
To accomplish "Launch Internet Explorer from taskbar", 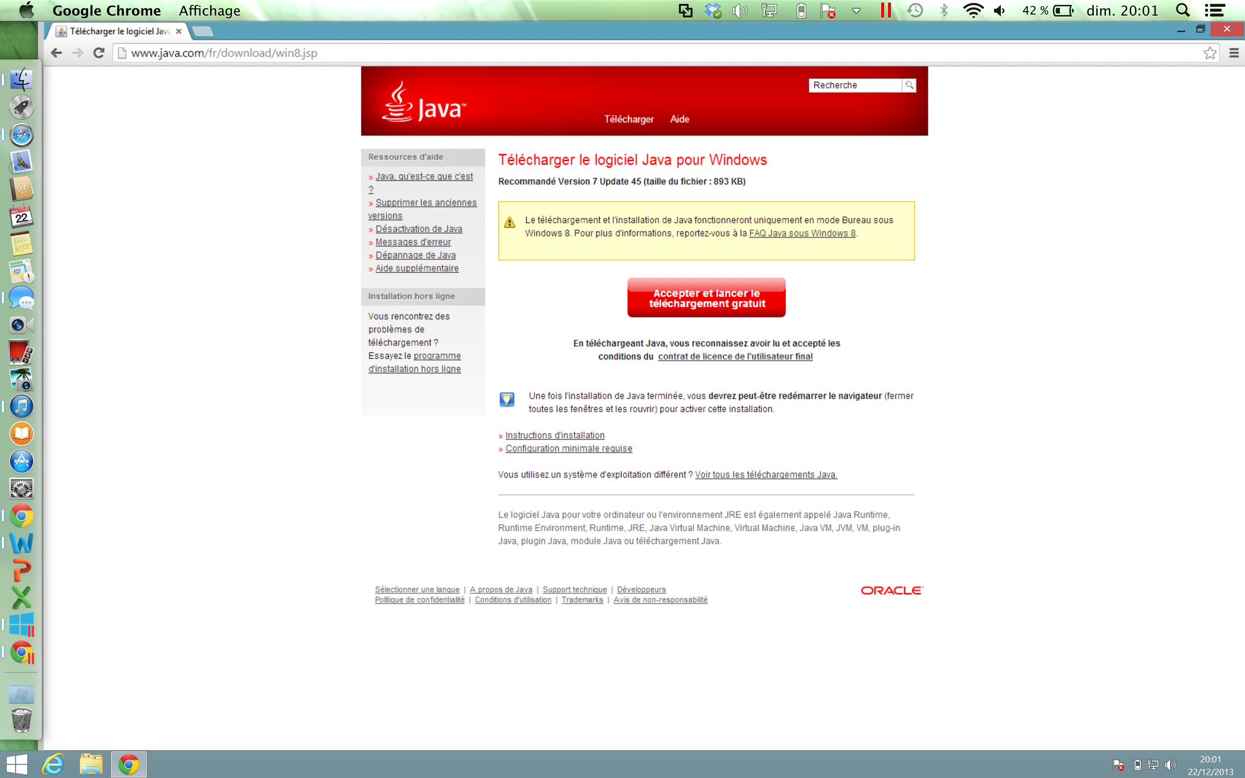I will tap(53, 764).
